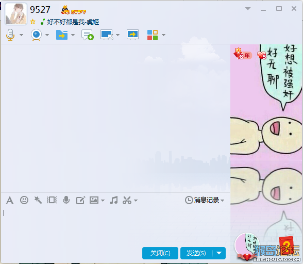The width and height of the screenshot is (303, 264).
Task: Expand more apps dropdown arrow
Action: pos(164,35)
